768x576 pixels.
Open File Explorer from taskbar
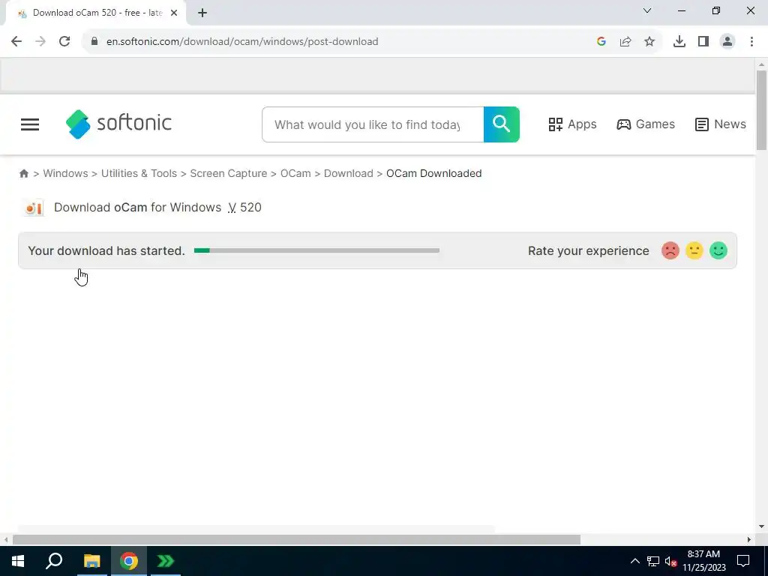91,561
